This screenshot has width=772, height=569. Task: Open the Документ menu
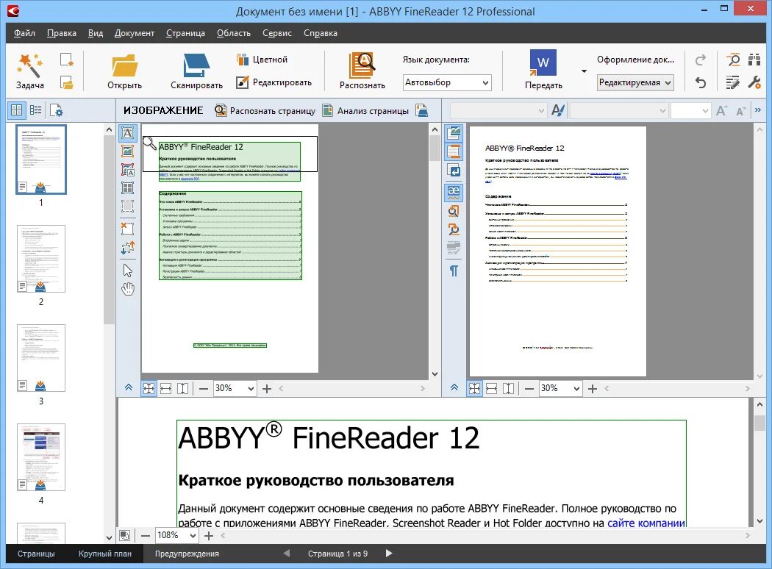coord(135,33)
